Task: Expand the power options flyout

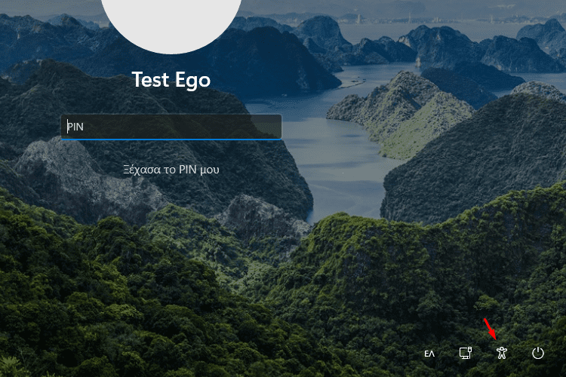Action: (538, 353)
